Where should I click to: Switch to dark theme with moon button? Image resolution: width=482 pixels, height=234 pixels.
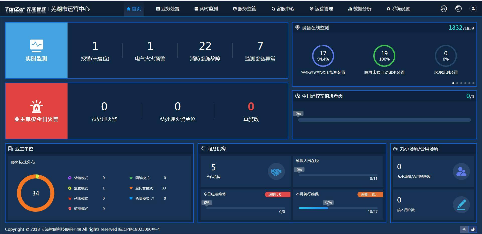tap(472, 229)
